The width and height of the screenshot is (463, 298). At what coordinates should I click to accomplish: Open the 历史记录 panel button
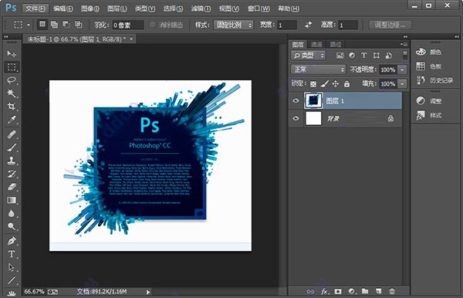pyautogui.click(x=435, y=80)
